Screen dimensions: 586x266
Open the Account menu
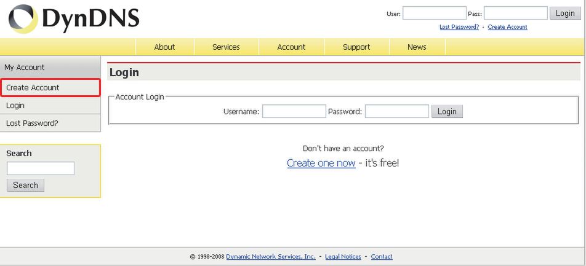(292, 47)
